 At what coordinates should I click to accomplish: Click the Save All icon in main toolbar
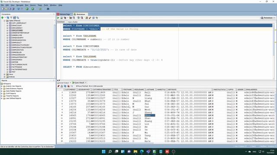(13, 9)
